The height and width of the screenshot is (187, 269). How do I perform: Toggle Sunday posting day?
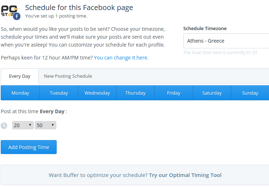point(250,93)
